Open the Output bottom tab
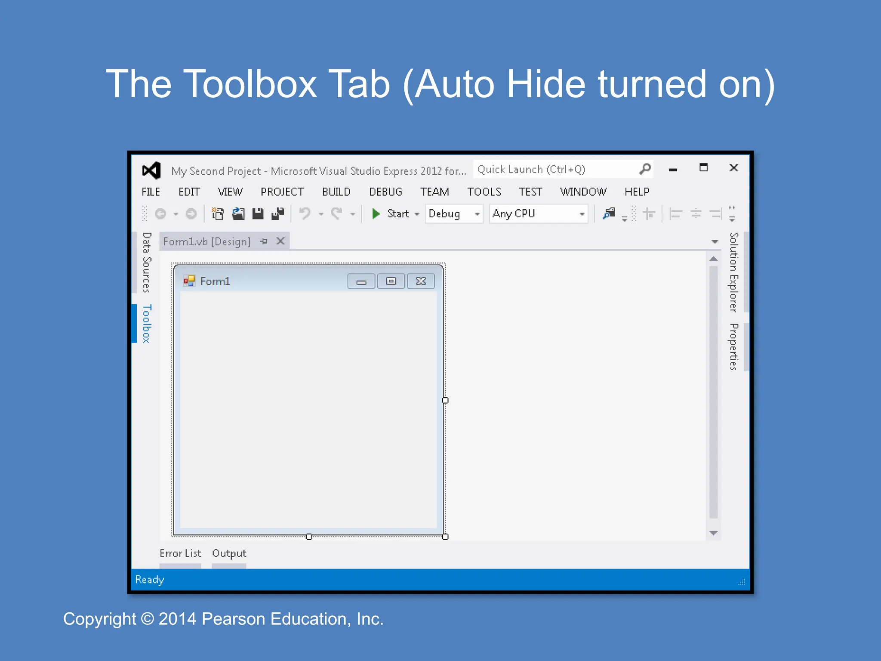This screenshot has width=881, height=661. [x=229, y=553]
